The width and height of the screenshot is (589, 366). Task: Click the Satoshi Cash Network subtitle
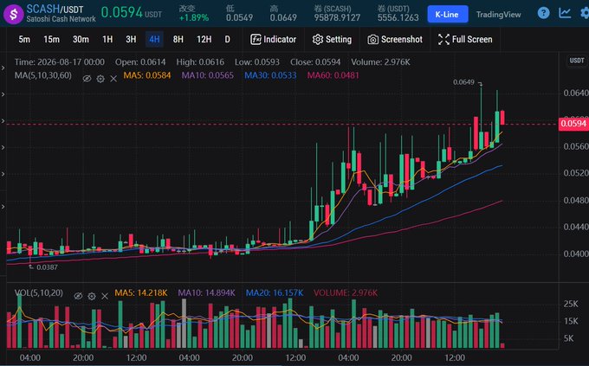tap(61, 19)
